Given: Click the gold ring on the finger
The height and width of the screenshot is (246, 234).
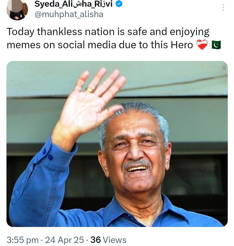Looking at the screenshot, I should tap(90, 90).
